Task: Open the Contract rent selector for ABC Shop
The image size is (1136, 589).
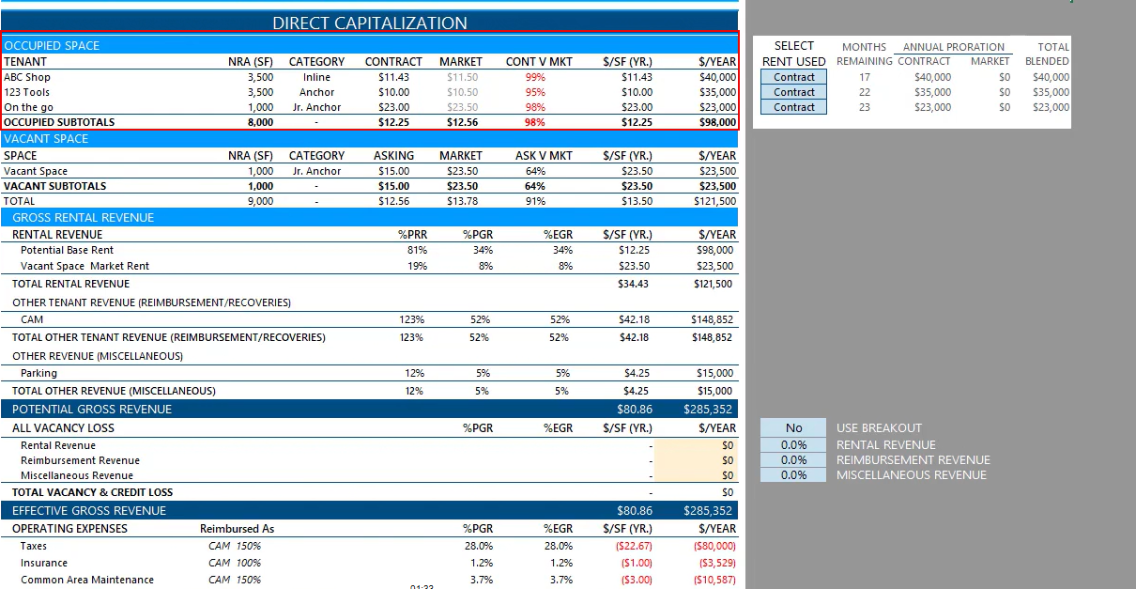Action: click(794, 77)
